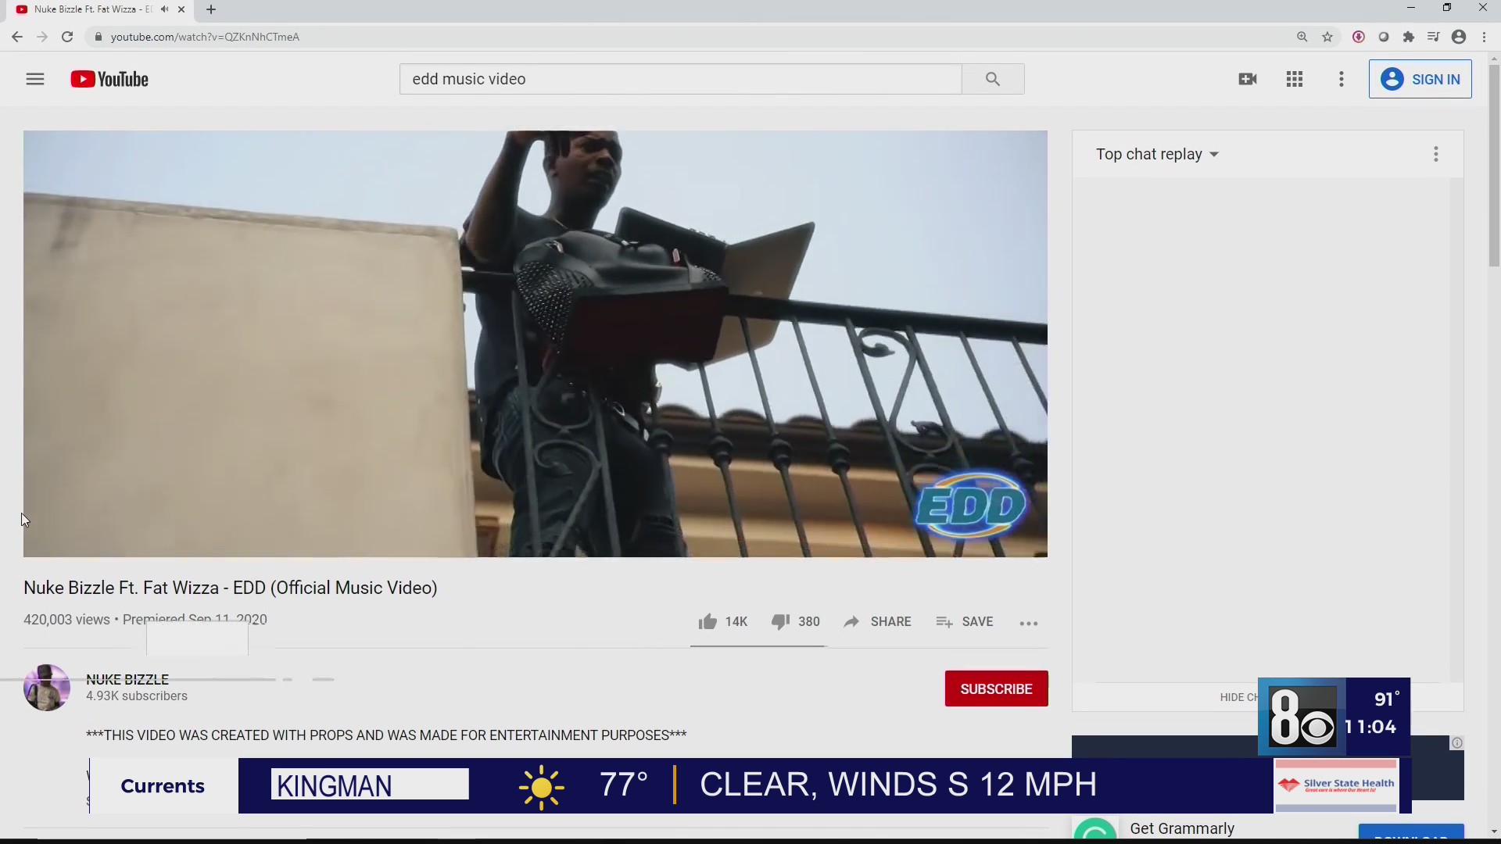
Task: Click the SIGN IN button
Action: 1420,79
